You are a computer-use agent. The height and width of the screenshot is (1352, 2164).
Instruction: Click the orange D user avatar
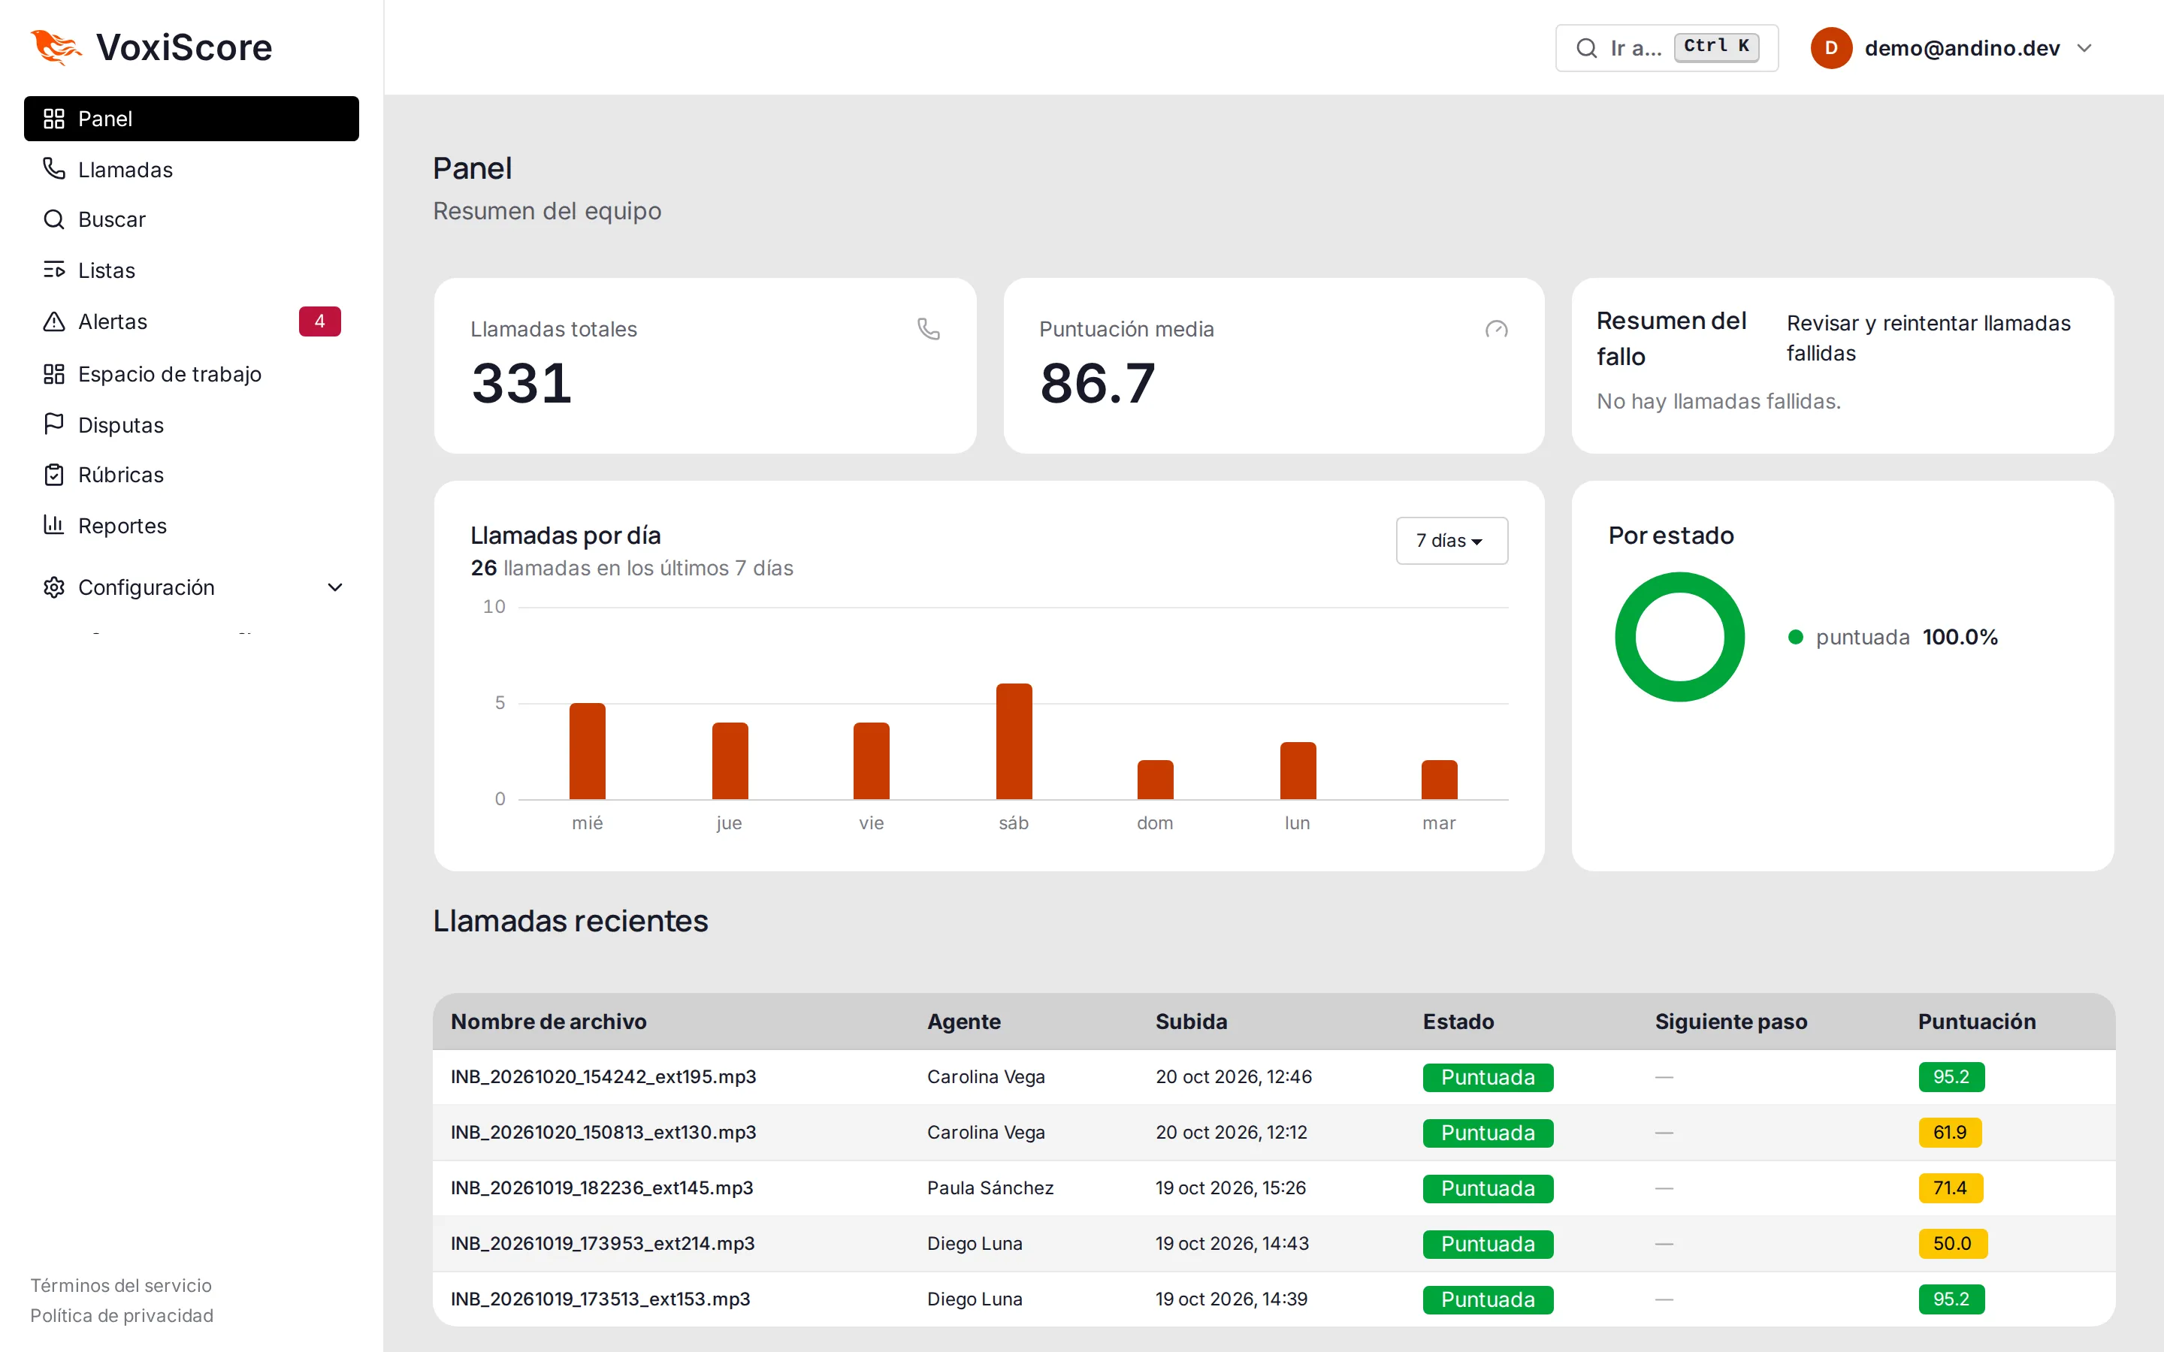click(1830, 48)
